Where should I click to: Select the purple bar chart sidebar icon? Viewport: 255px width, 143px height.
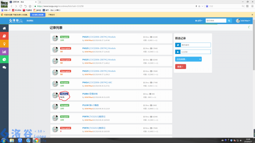click(4, 51)
